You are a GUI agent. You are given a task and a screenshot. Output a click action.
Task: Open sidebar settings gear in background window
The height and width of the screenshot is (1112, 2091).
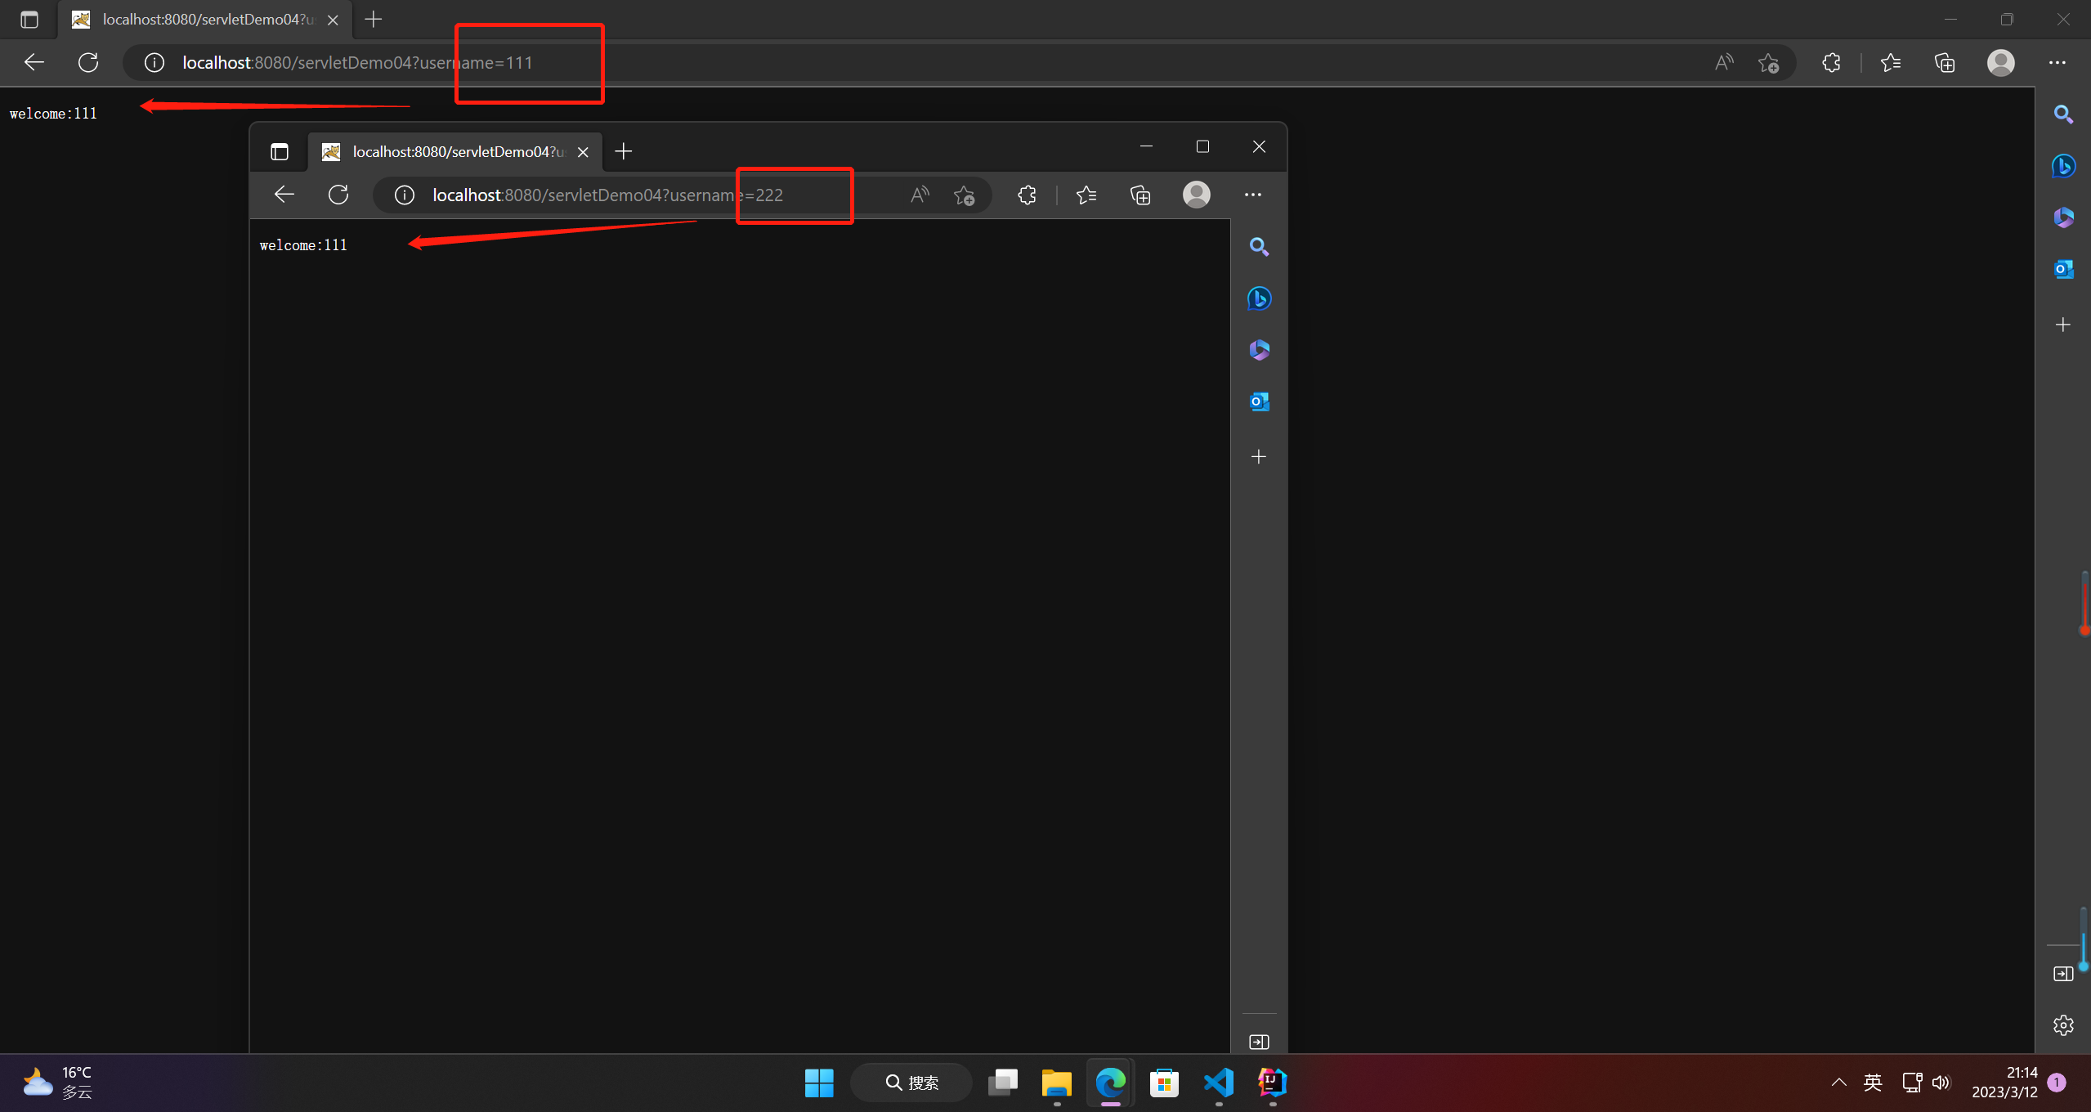point(2063,1025)
